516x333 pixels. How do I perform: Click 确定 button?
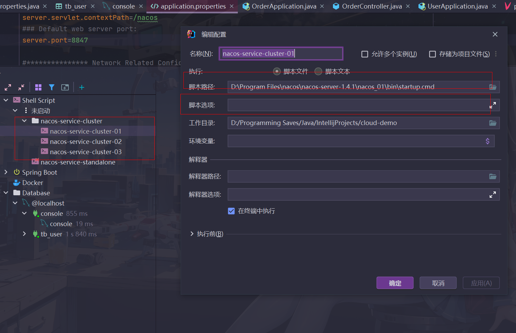coord(395,283)
